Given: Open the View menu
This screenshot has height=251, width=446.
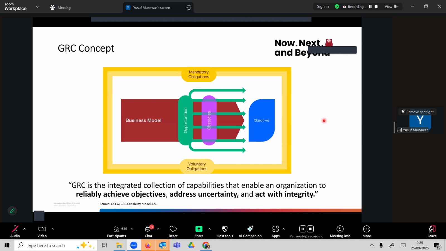Looking at the screenshot, I should click(x=391, y=7).
